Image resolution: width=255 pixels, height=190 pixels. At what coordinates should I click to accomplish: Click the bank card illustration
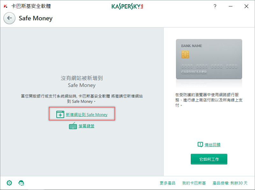209,59
